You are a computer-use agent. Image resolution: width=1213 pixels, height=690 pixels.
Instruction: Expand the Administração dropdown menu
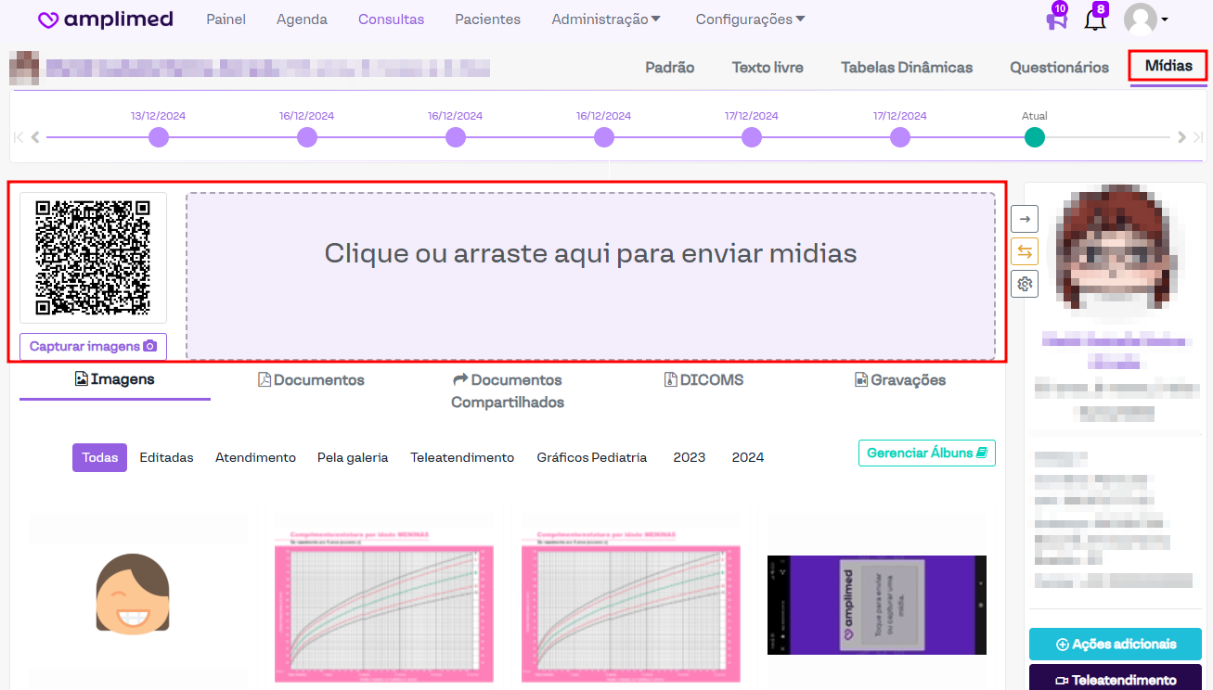(605, 19)
